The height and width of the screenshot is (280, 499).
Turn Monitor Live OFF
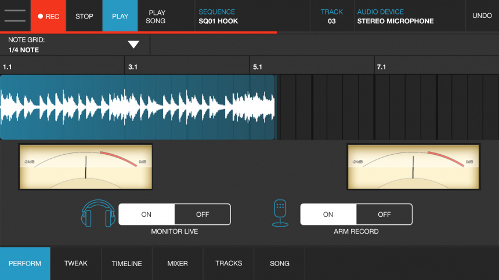203,214
